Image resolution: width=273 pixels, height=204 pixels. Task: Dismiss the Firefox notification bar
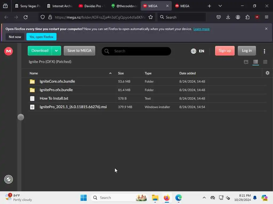tap(266, 29)
